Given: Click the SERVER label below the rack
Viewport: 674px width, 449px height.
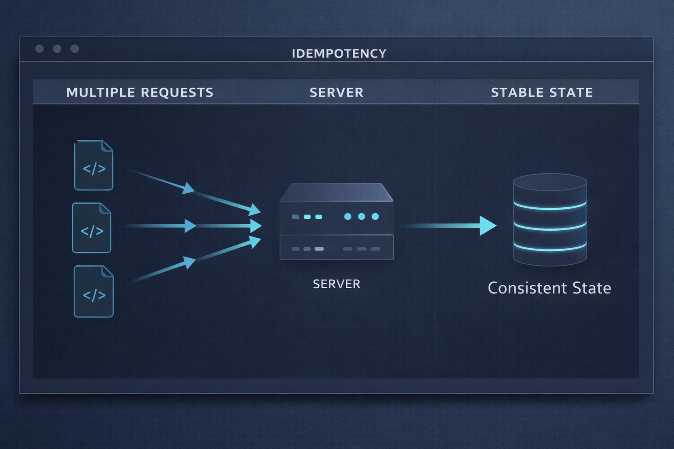Looking at the screenshot, I should pyautogui.click(x=337, y=284).
